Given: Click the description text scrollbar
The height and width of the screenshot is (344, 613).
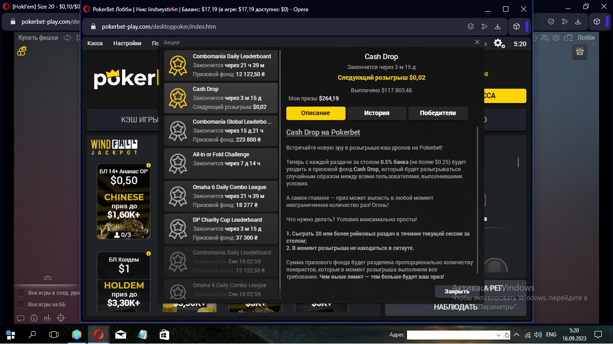Looking at the screenshot, I should pyautogui.click(x=478, y=200).
